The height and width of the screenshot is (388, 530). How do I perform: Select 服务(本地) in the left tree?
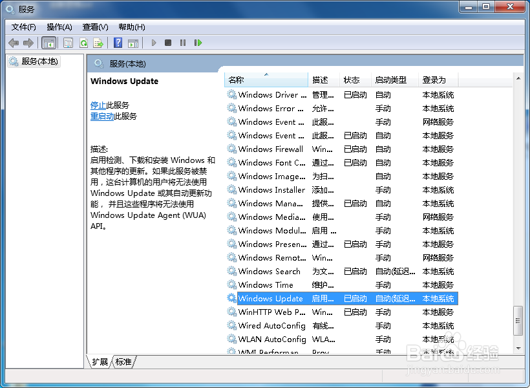[x=39, y=61]
